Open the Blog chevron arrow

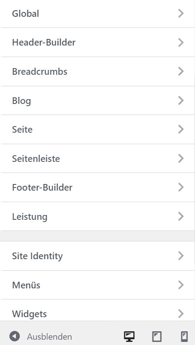click(181, 100)
